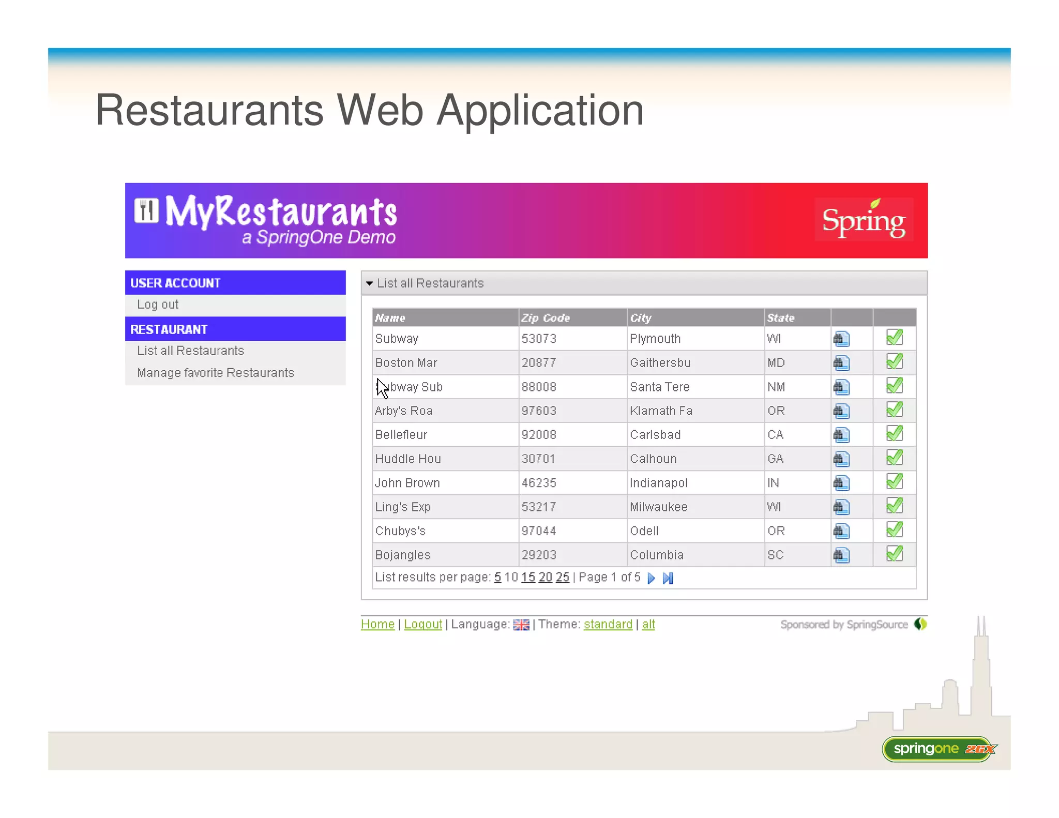Click the SpringSource leaf icon
The height and width of the screenshot is (818, 1059).
(920, 624)
